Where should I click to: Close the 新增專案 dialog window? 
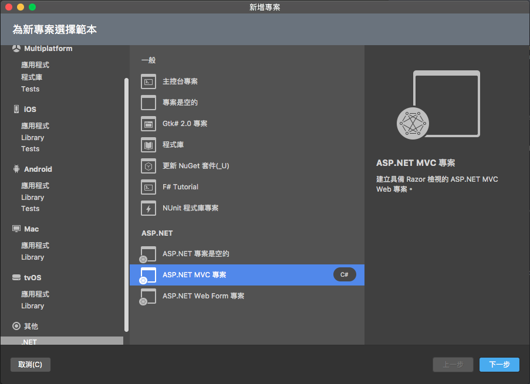pyautogui.click(x=9, y=7)
